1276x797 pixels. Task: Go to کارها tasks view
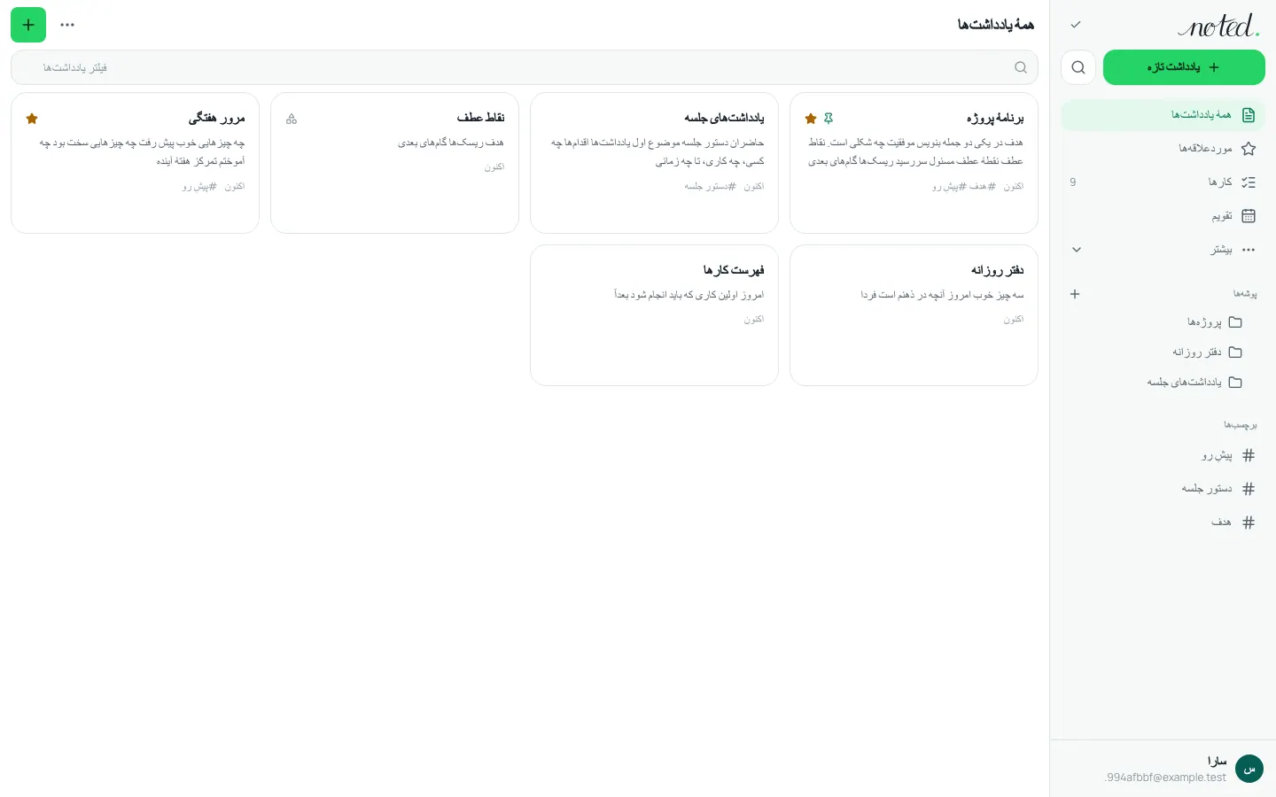tap(1163, 182)
